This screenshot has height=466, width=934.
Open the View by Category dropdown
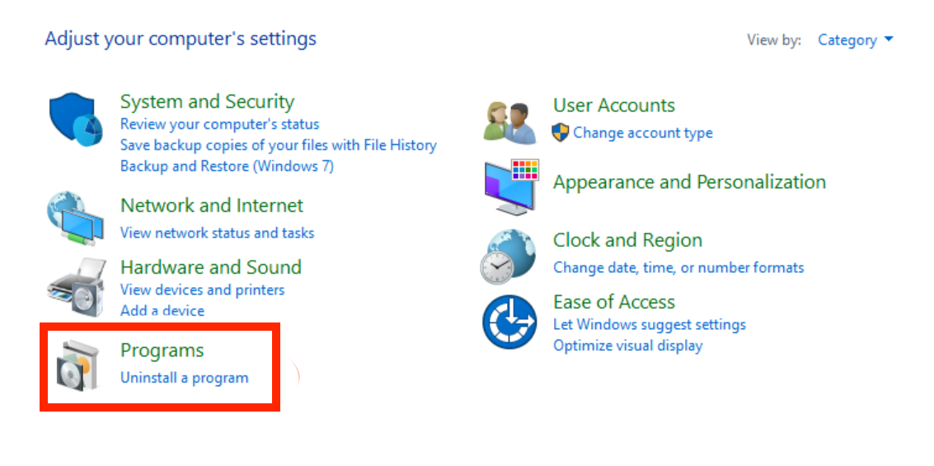pos(856,40)
